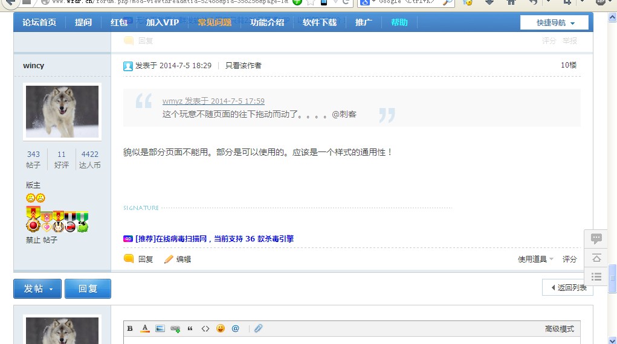Click the green frog medal badge
This screenshot has height=344, width=617.
82,222
